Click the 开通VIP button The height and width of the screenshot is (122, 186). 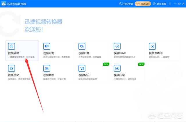tap(143, 4)
